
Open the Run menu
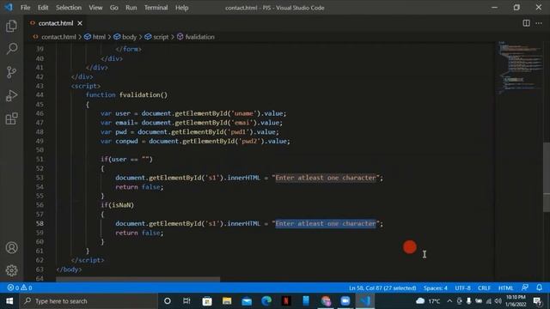[131, 8]
